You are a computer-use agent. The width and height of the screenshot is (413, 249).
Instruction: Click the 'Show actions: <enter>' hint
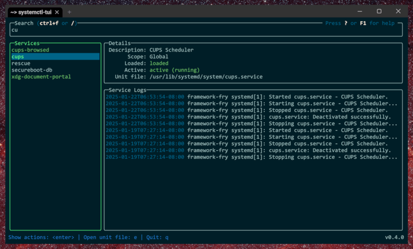[41, 237]
